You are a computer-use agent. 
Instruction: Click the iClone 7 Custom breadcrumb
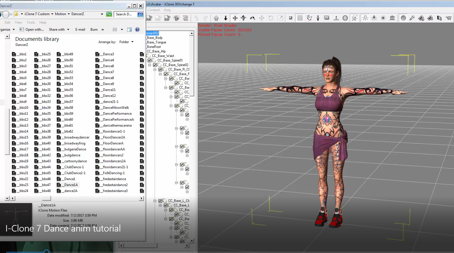37,14
